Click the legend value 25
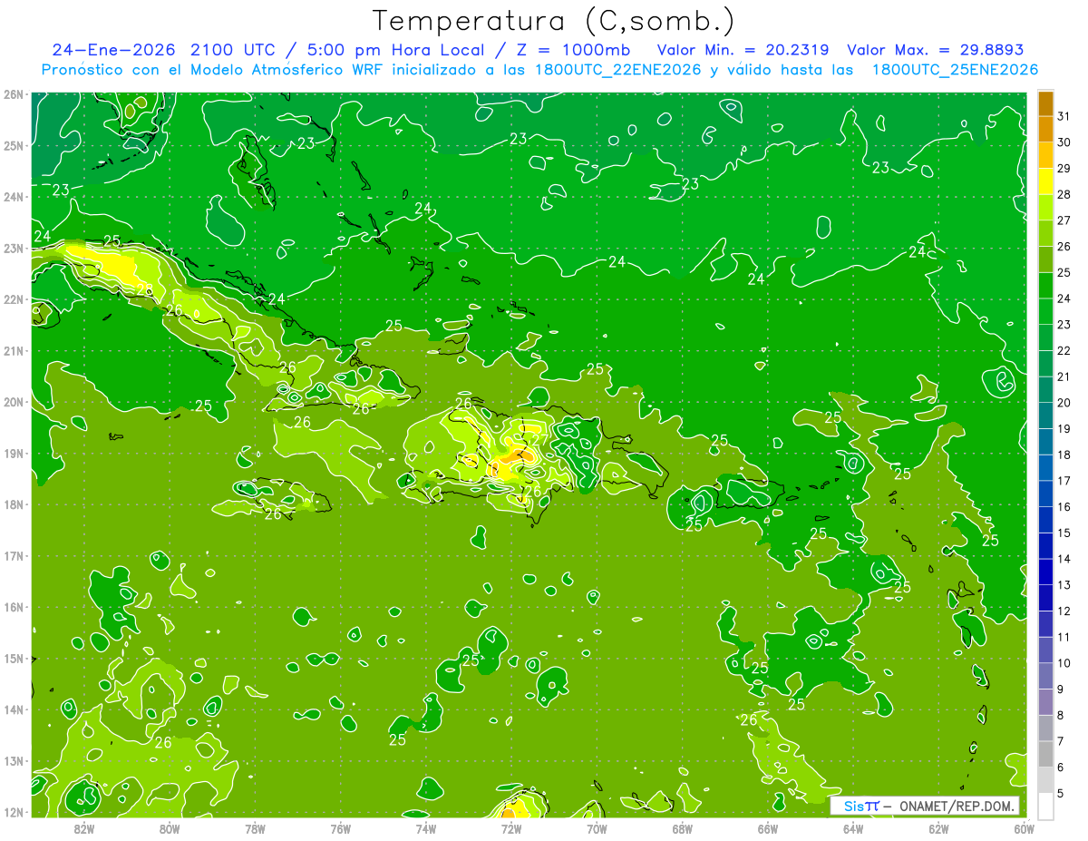1088x841 pixels. click(x=1064, y=273)
